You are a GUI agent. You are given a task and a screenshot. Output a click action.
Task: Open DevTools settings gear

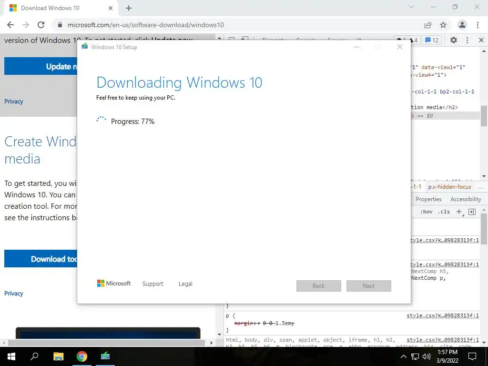[454, 40]
